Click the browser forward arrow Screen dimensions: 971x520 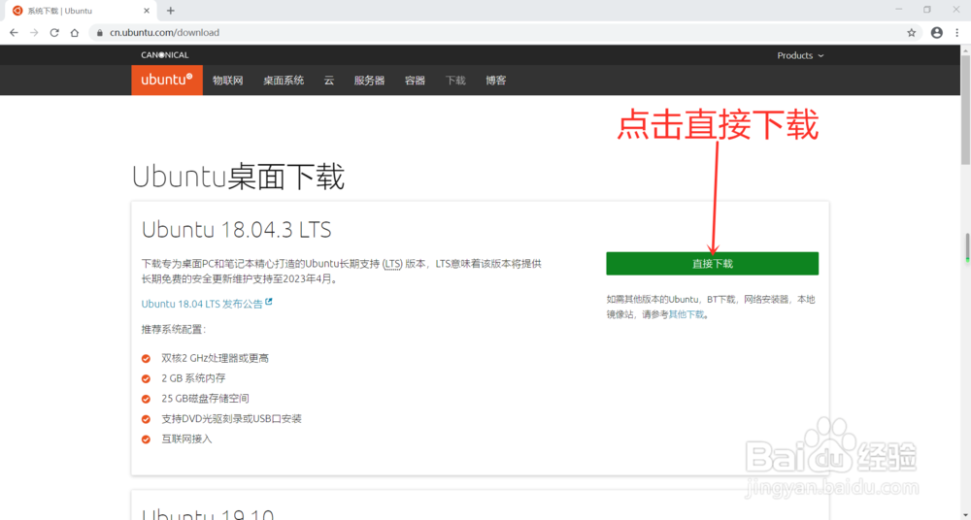pos(34,33)
